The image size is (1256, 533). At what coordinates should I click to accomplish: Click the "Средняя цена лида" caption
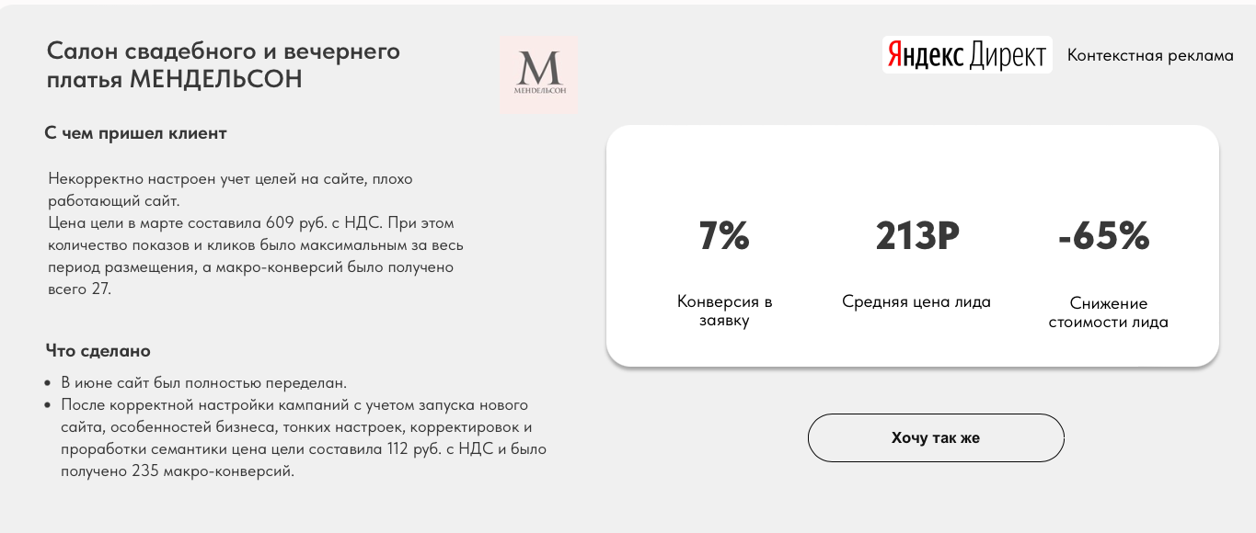click(916, 301)
